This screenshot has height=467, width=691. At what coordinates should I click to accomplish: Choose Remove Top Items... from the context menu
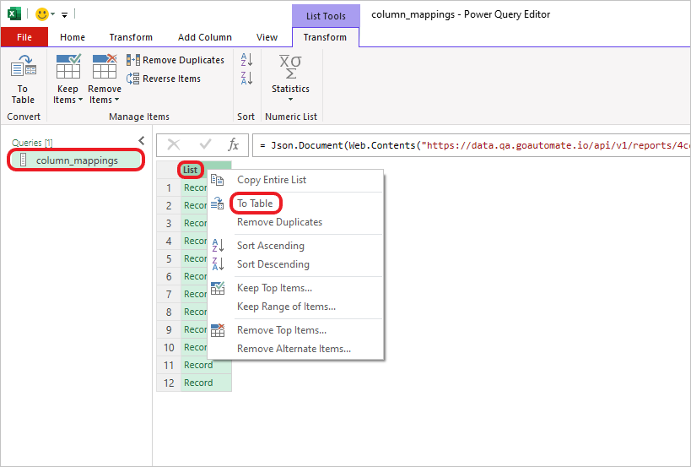[282, 330]
